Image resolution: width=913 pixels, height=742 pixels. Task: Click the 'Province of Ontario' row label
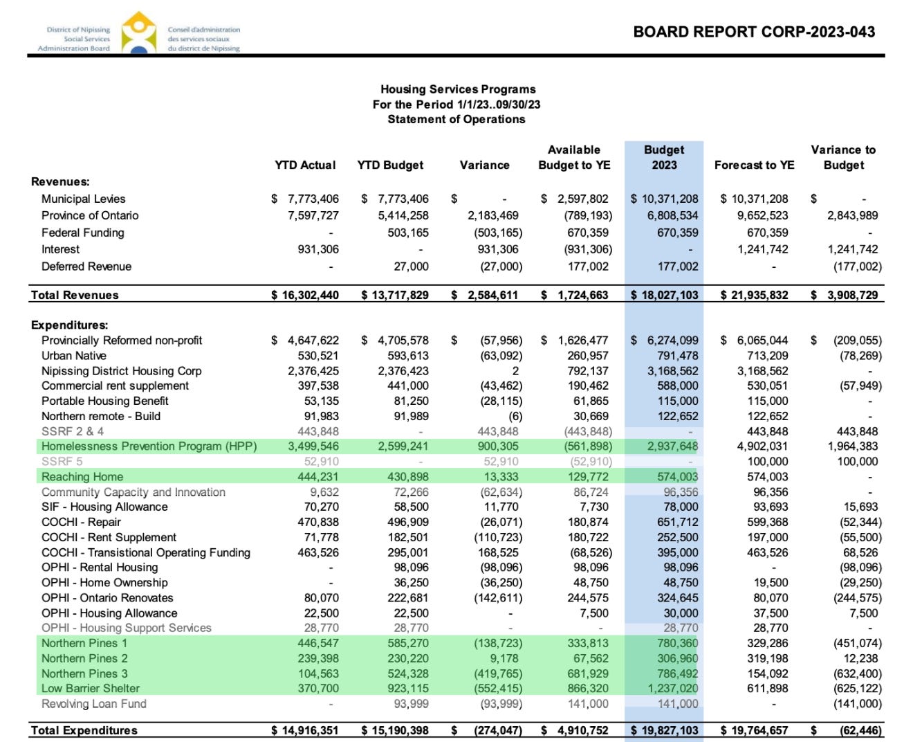(x=90, y=215)
